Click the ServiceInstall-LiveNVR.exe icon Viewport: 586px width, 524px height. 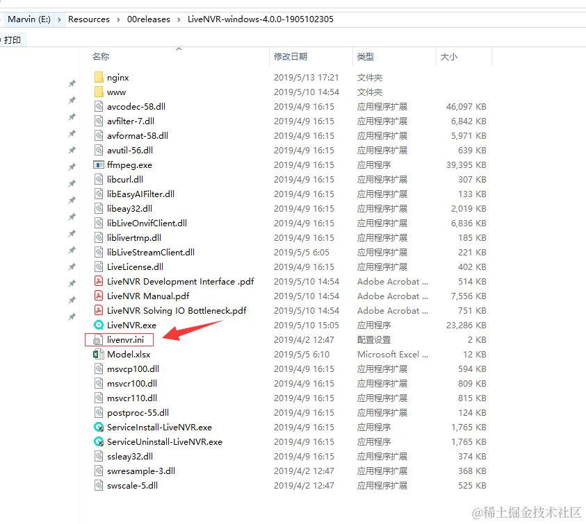pos(99,427)
